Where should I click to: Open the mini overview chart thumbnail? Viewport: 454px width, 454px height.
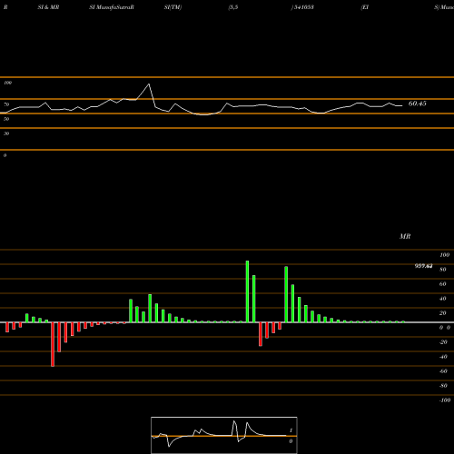pos(224,435)
